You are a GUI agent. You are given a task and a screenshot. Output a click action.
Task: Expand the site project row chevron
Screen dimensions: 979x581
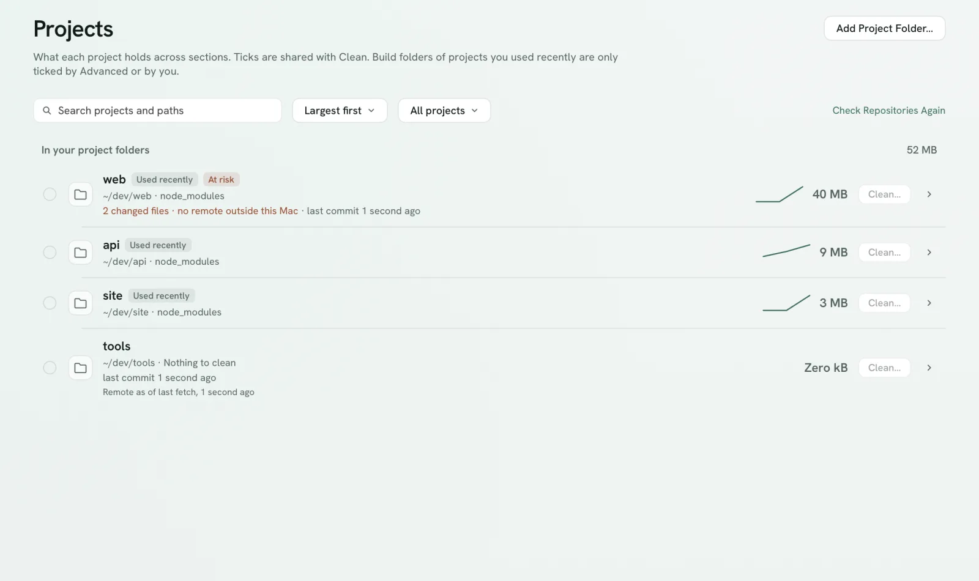[x=929, y=303]
